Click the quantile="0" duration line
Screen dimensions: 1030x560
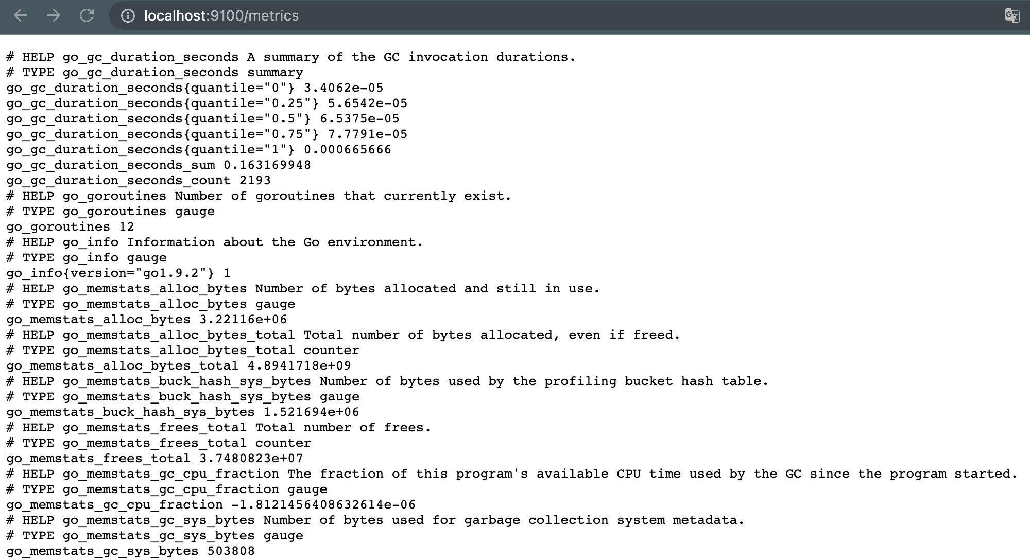pos(195,88)
